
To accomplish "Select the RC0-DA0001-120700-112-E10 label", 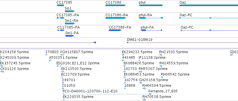I will [90, 91].
